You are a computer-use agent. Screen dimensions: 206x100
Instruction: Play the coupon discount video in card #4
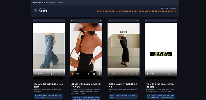point(148,74)
